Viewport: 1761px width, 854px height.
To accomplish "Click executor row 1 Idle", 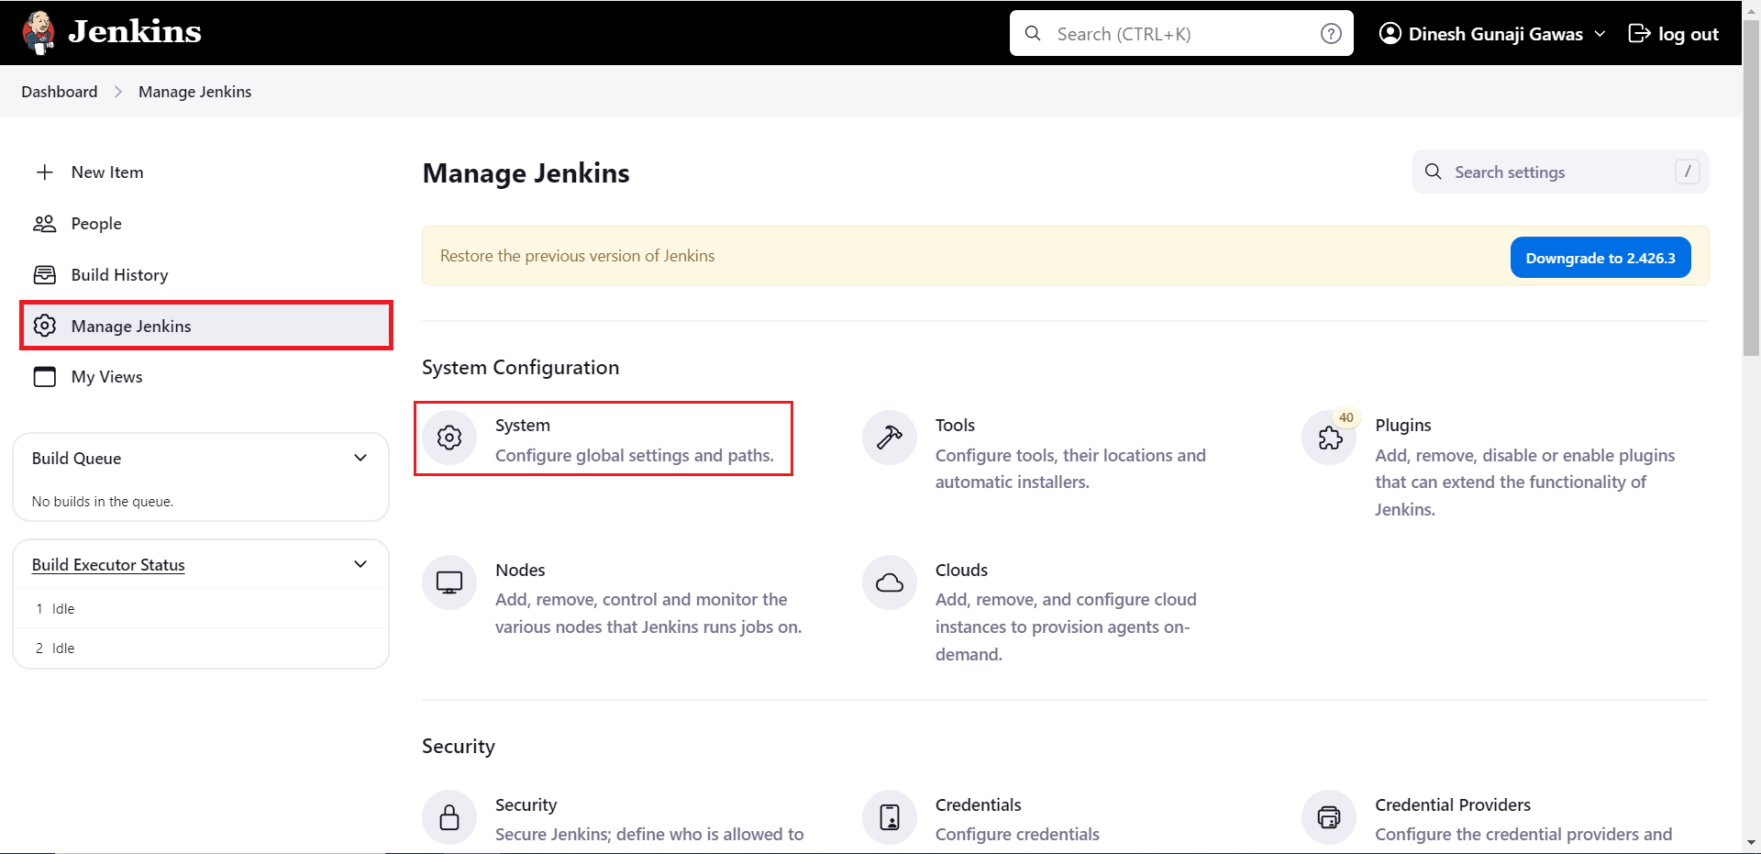I will click(x=201, y=608).
